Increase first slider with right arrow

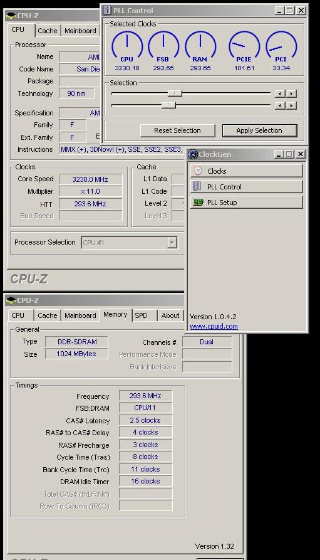[291, 94]
